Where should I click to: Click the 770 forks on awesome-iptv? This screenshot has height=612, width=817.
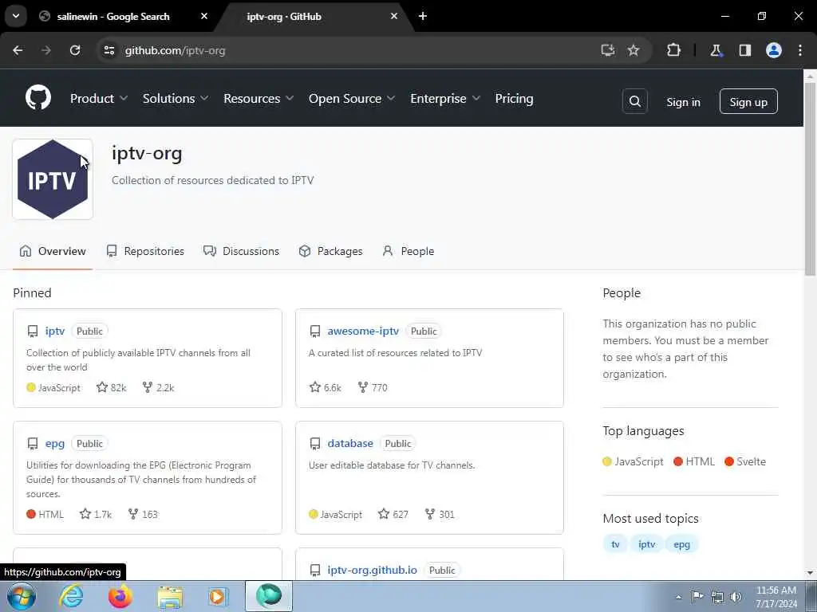pyautogui.click(x=373, y=388)
